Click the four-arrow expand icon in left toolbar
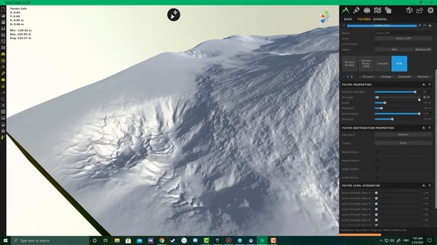Viewport: 437px width, 245px height. tap(3, 105)
